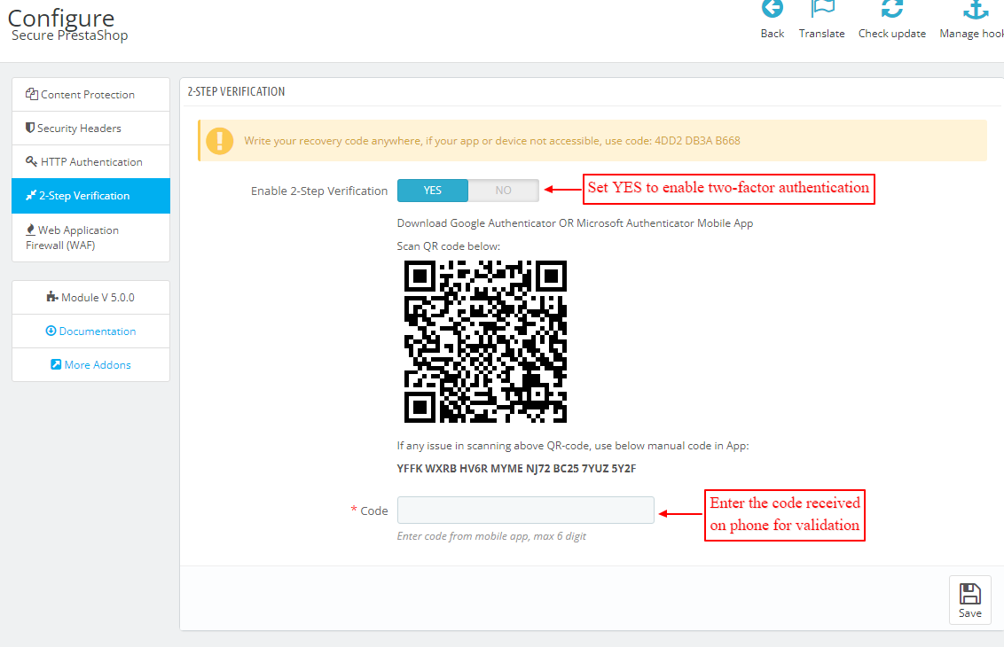Click the recovery code warning message
1004x647 pixels.
(491, 141)
